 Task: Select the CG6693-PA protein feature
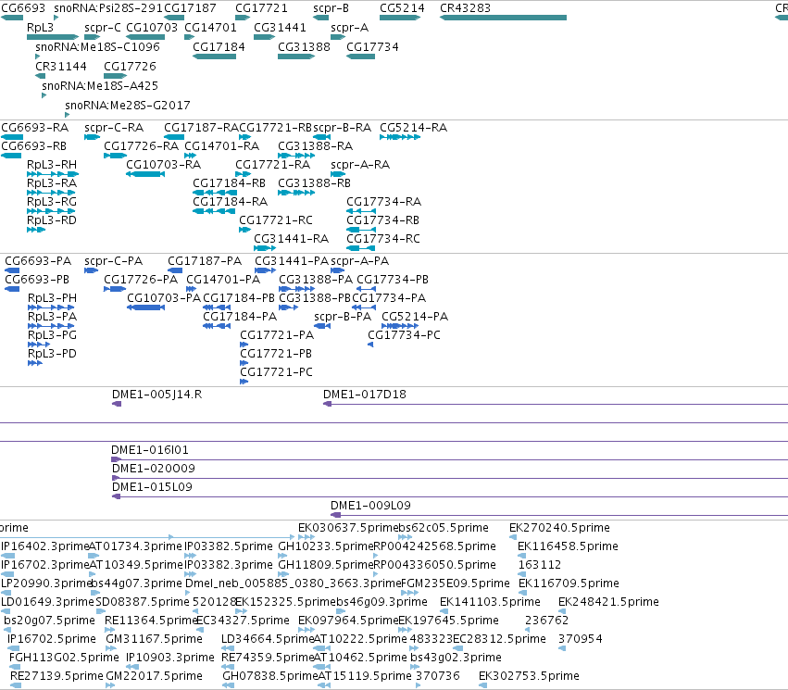point(12,270)
